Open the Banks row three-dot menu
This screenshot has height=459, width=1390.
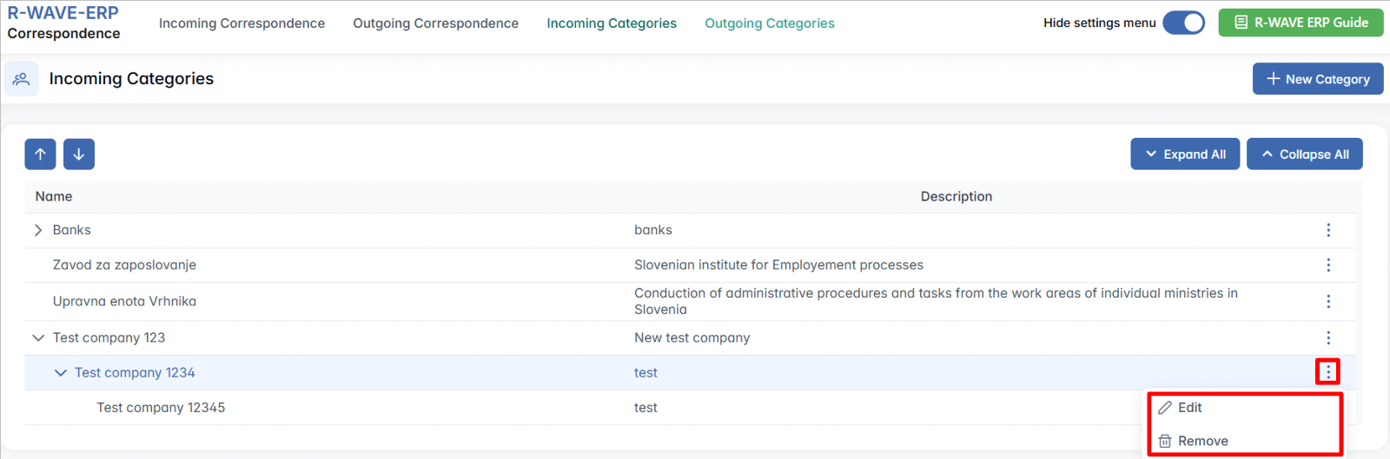(x=1327, y=230)
